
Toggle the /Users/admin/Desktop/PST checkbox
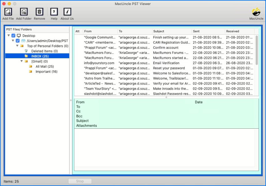pos(18,41)
